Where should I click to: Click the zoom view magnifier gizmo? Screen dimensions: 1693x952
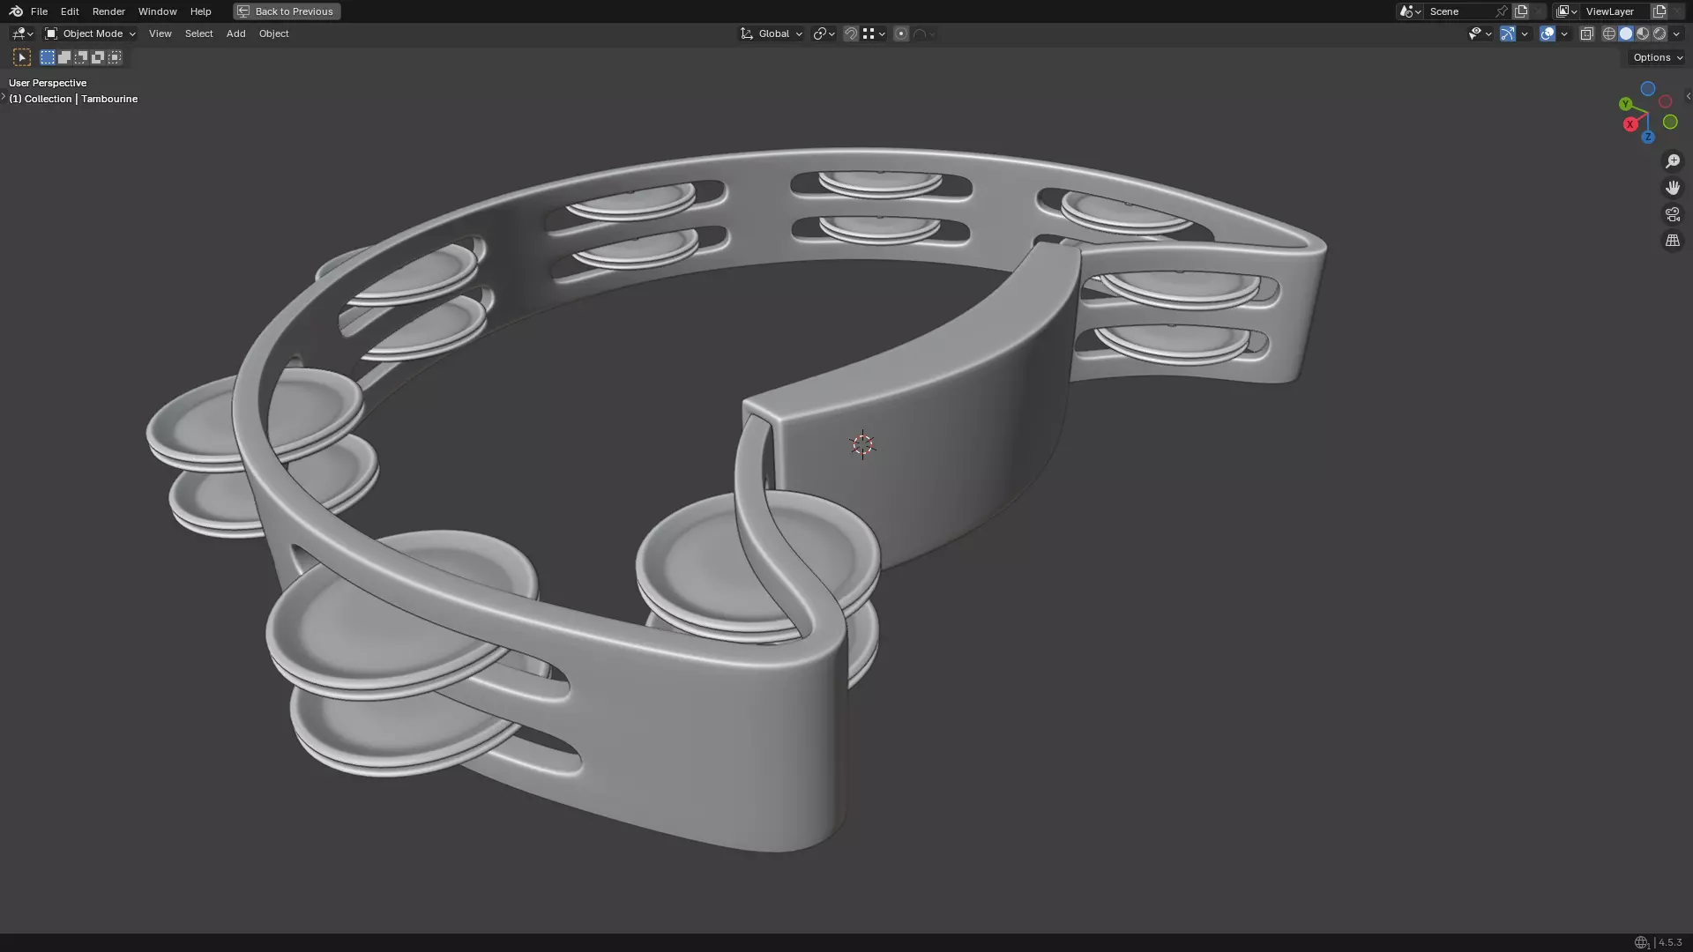point(1673,161)
